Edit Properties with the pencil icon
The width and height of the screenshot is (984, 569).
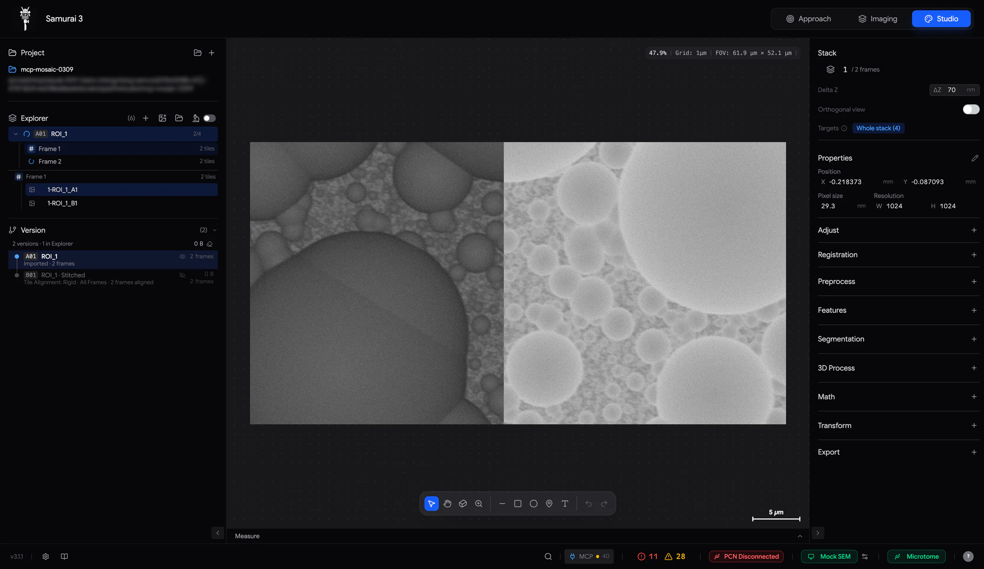coord(975,158)
